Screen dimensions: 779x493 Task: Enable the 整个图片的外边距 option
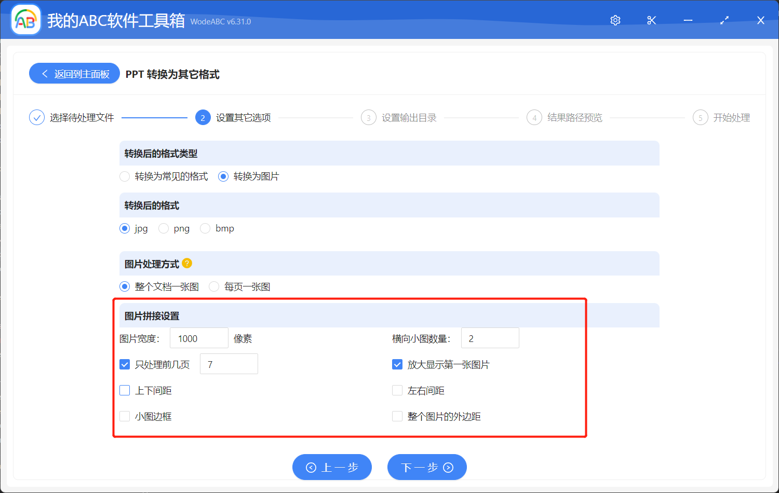[397, 416]
